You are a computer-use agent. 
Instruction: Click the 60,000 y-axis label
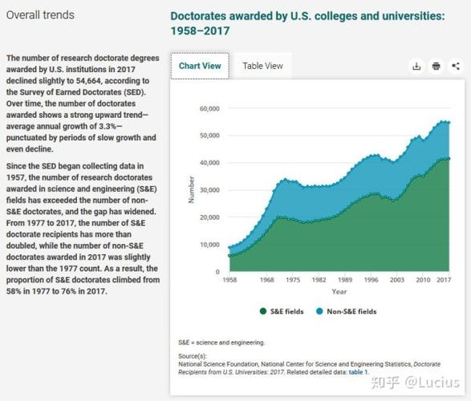[209, 108]
